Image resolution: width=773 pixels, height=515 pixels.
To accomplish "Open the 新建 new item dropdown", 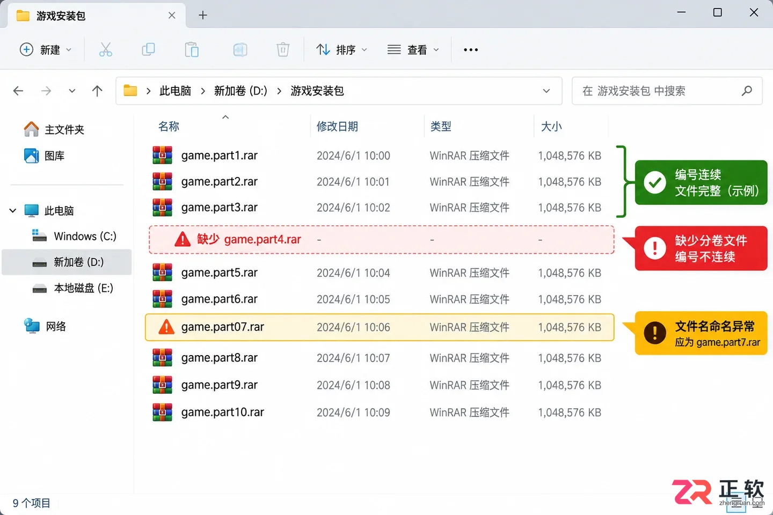I will (46, 50).
